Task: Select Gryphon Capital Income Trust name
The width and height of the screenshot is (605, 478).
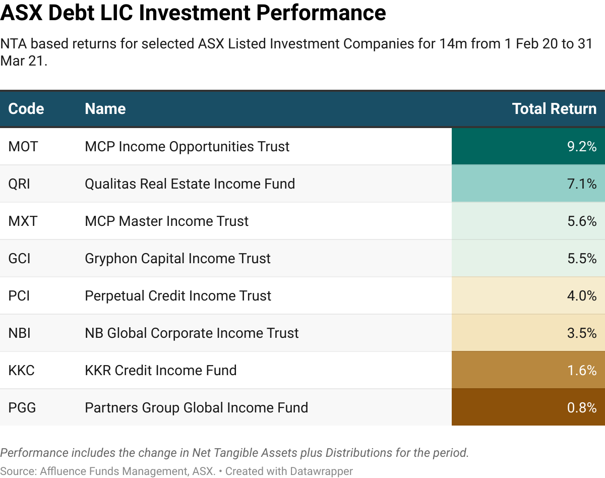Action: tap(177, 259)
